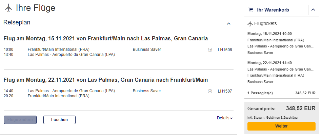Image resolution: width=322 pixels, height=138 pixels.
Task: Click the 22.11.2021 Las Palmas to Frankfurt heading
Action: pos(106,80)
